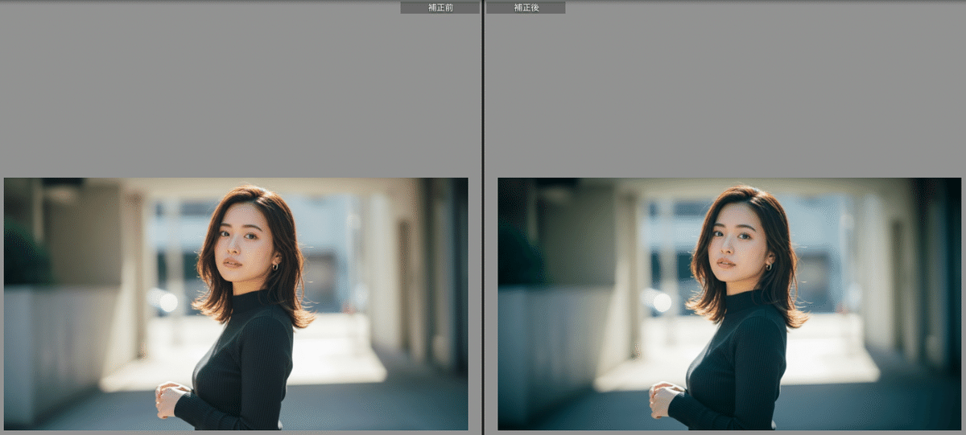966x435 pixels.
Task: Click the 補正前 (Before) label
Action: 440,7
